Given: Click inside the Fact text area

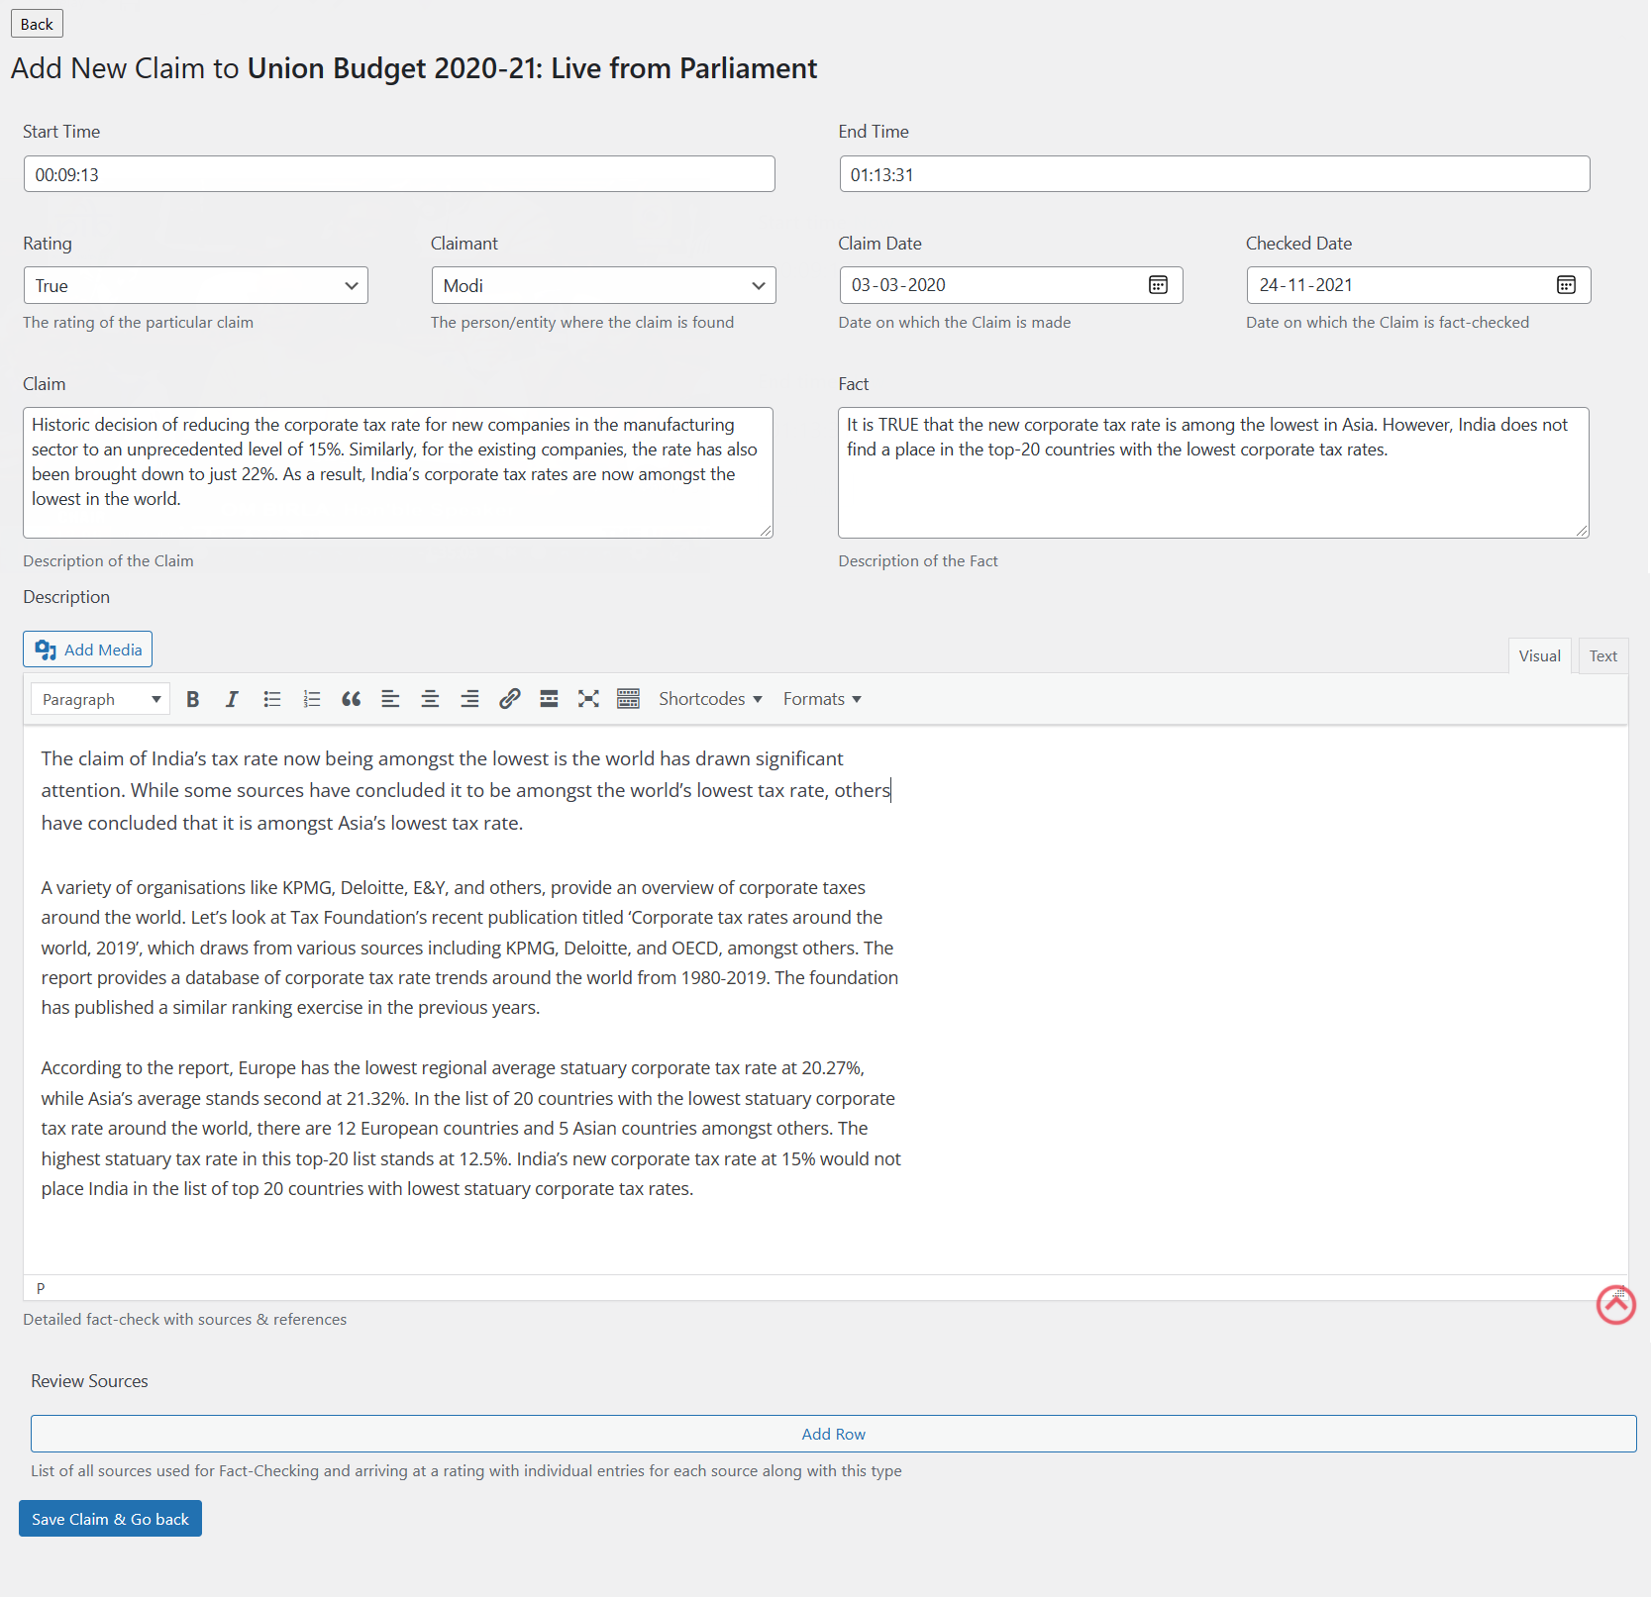Looking at the screenshot, I should tap(1213, 472).
